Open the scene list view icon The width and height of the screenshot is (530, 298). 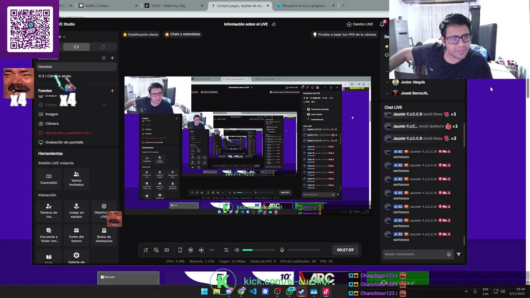coord(104,58)
